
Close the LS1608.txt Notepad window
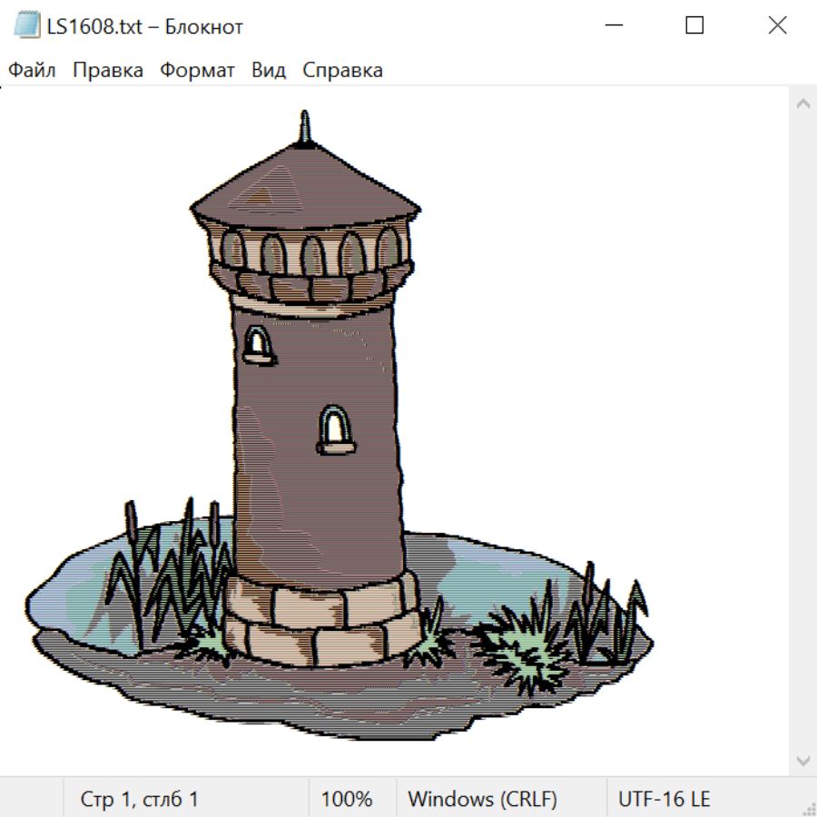point(777,26)
